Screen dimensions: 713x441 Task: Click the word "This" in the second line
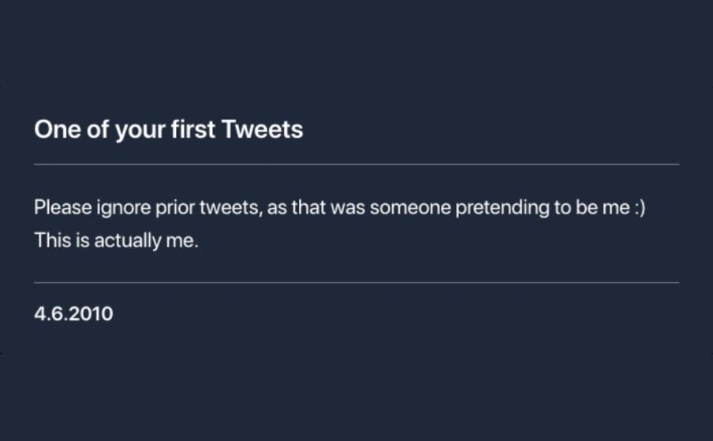click(x=53, y=241)
